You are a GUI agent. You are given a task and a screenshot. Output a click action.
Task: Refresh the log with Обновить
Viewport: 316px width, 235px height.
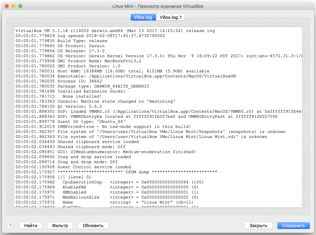click(x=93, y=226)
